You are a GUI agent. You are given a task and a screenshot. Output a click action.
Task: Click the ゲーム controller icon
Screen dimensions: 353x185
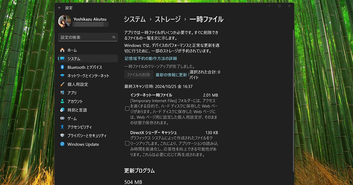click(62, 118)
